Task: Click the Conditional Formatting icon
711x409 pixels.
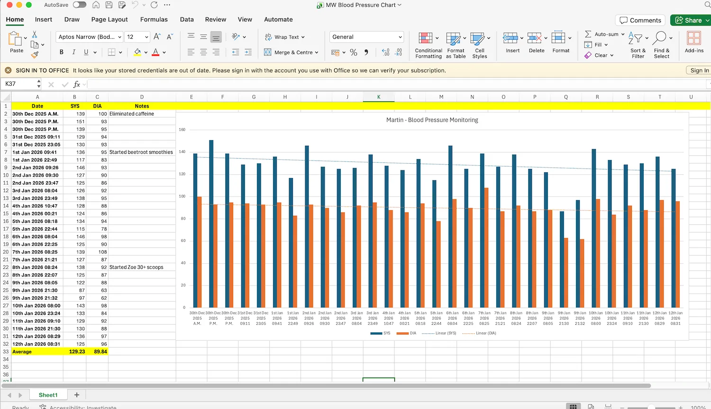Action: coord(425,38)
